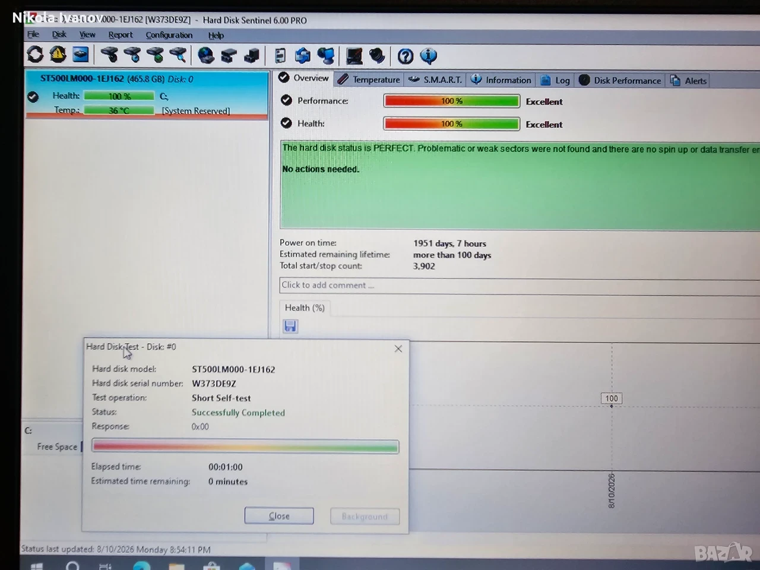
Task: Close the Hard Disk Test dialog with X
Action: click(x=398, y=349)
